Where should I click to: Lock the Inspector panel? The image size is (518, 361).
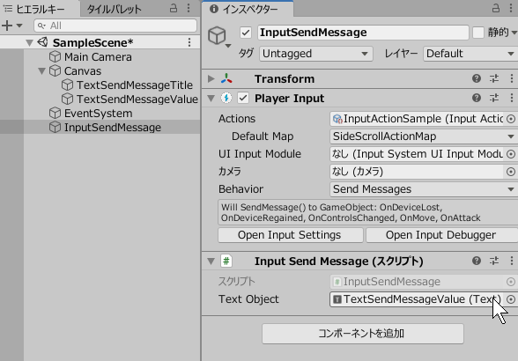(x=495, y=8)
